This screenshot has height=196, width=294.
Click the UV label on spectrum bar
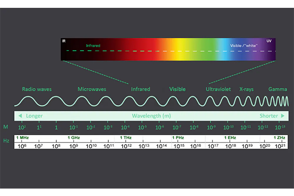click(x=269, y=41)
